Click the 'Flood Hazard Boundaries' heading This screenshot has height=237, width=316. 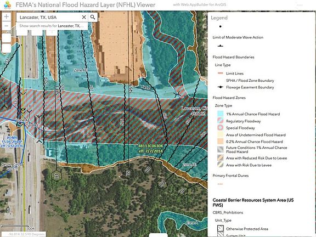coord(233,57)
